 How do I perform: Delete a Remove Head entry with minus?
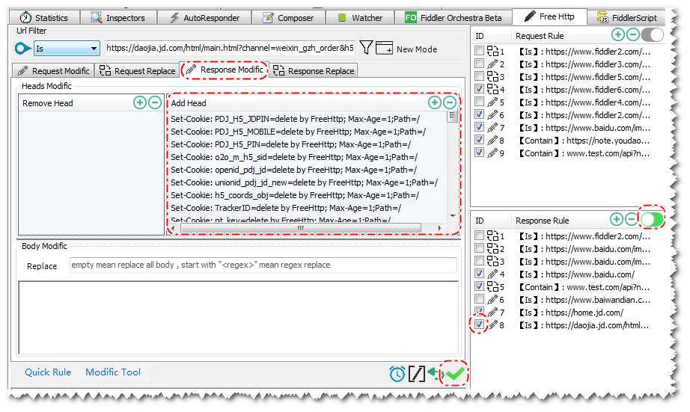click(x=155, y=102)
